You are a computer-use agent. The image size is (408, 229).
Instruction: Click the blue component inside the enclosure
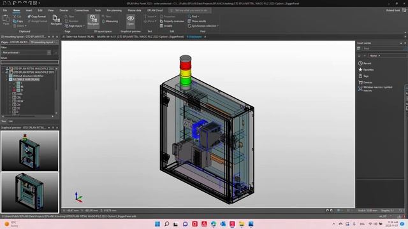[x=198, y=128]
